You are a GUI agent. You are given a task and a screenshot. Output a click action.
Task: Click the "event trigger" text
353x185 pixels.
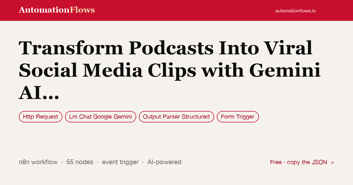120,162
